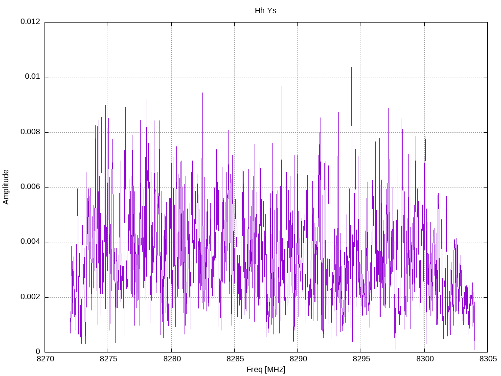This screenshot has height=376, width=501.
Task: Click the 8270 x-axis tick label
Action: [x=46, y=359]
